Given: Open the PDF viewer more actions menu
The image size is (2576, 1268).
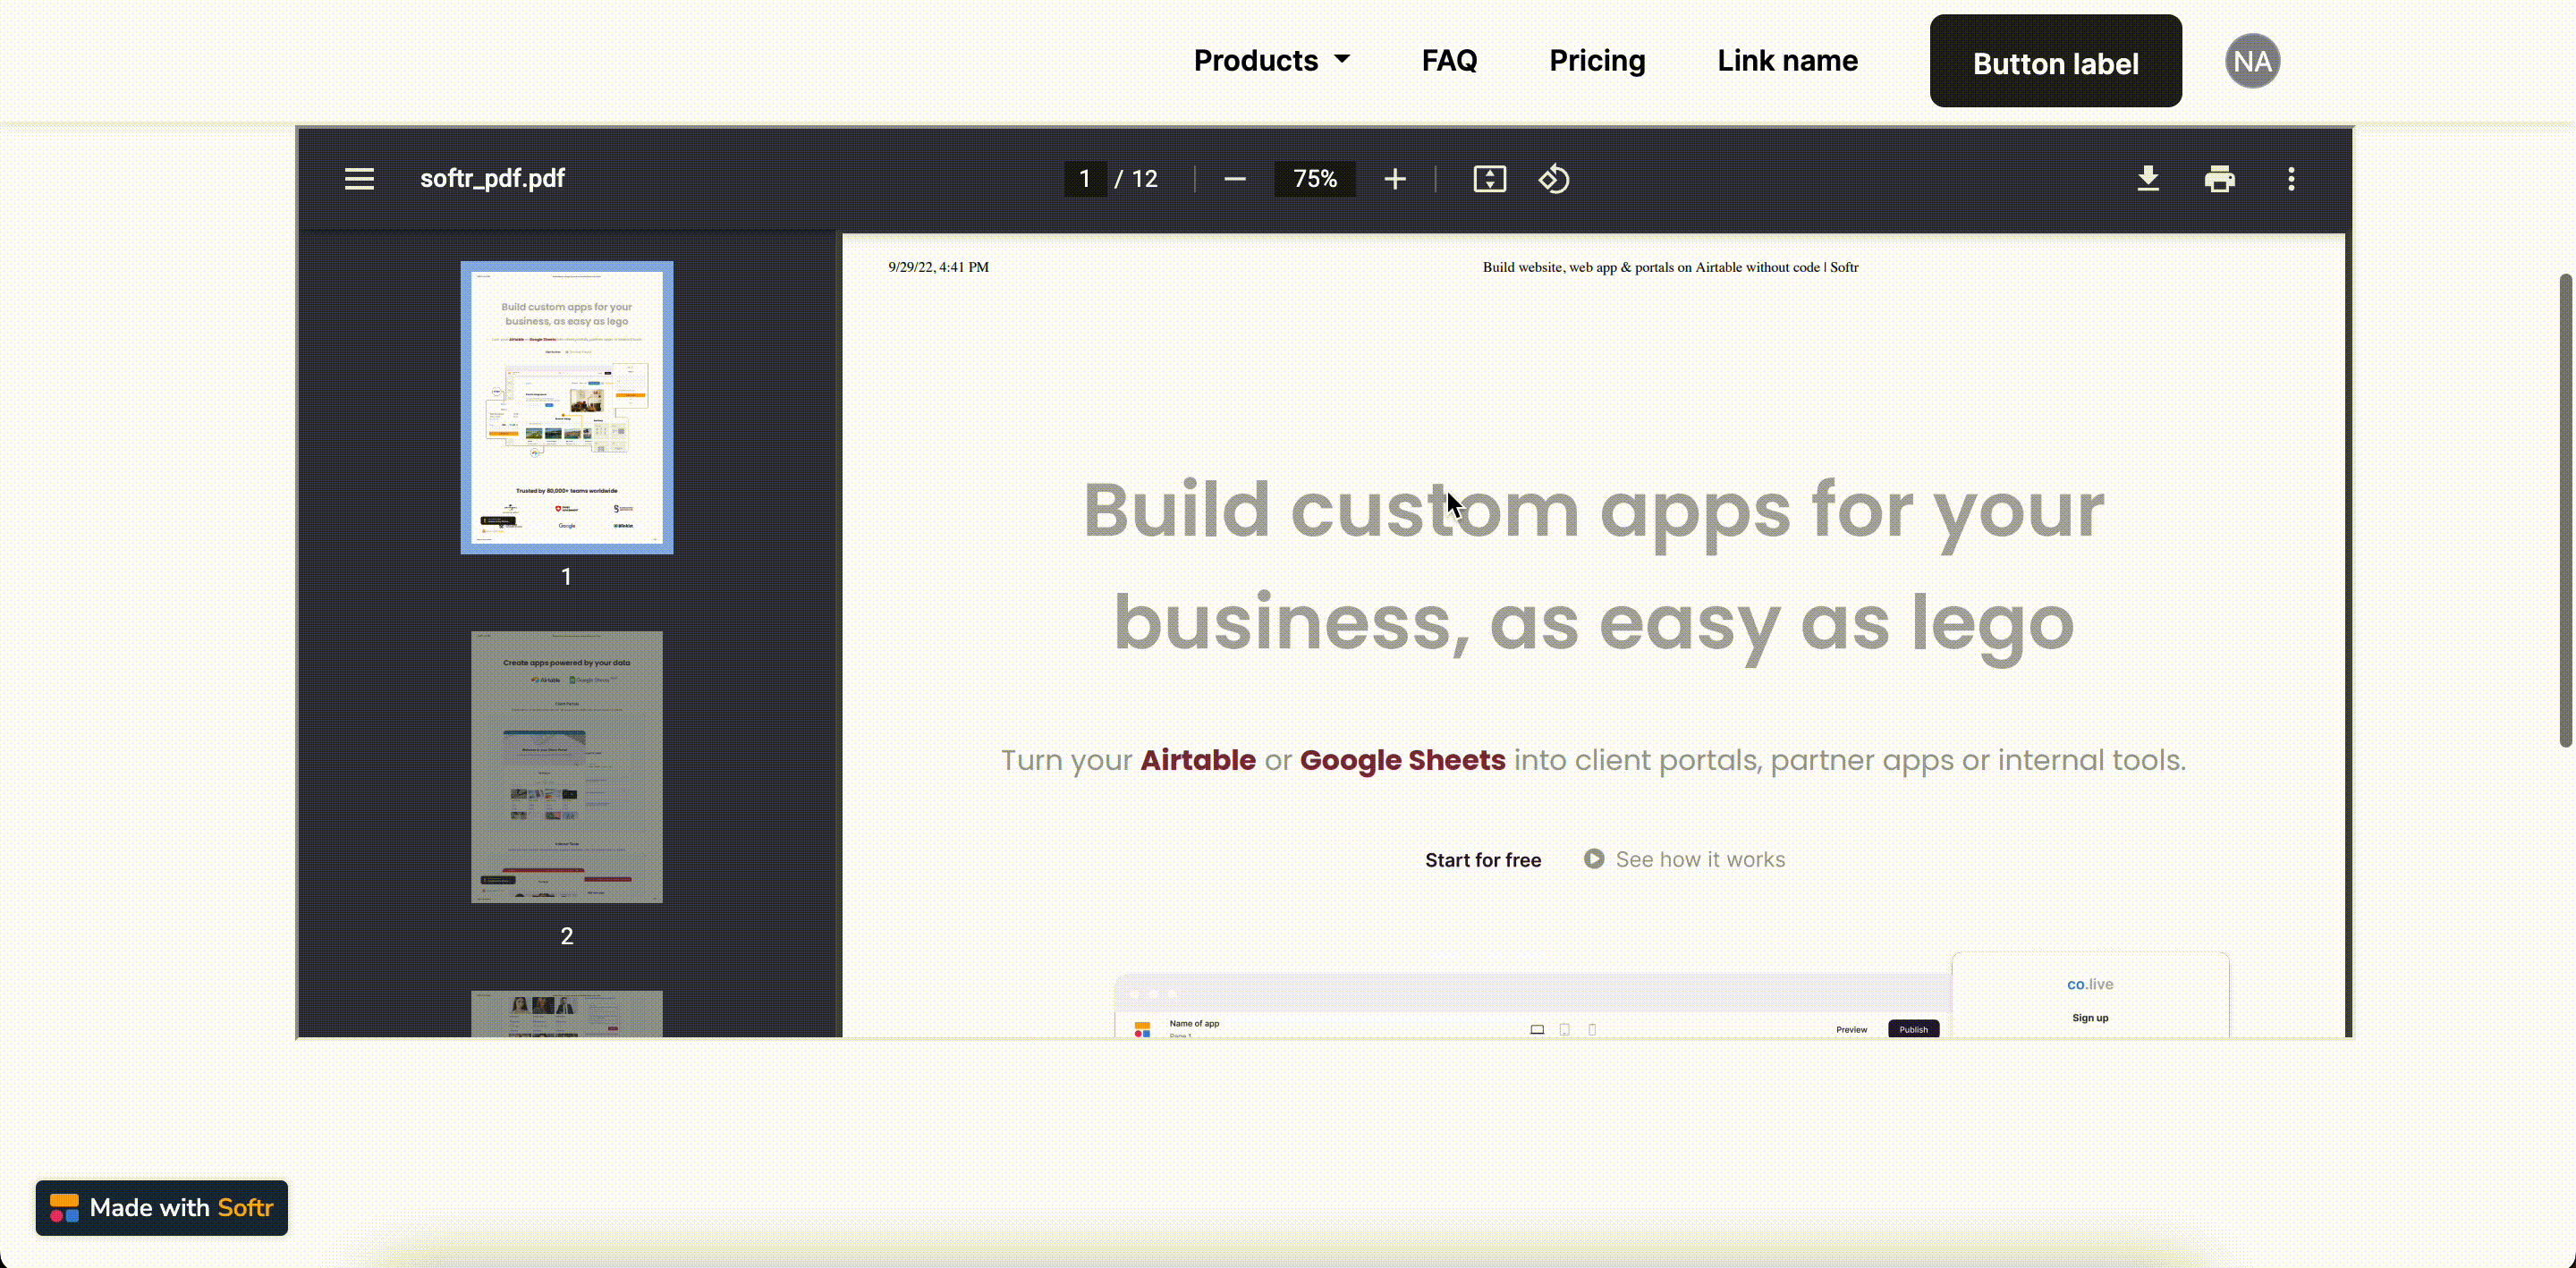Looking at the screenshot, I should (2291, 179).
